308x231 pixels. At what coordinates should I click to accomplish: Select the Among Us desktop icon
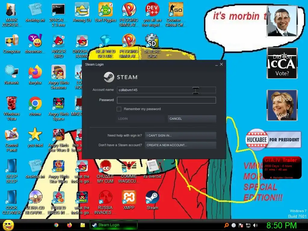pos(82,13)
